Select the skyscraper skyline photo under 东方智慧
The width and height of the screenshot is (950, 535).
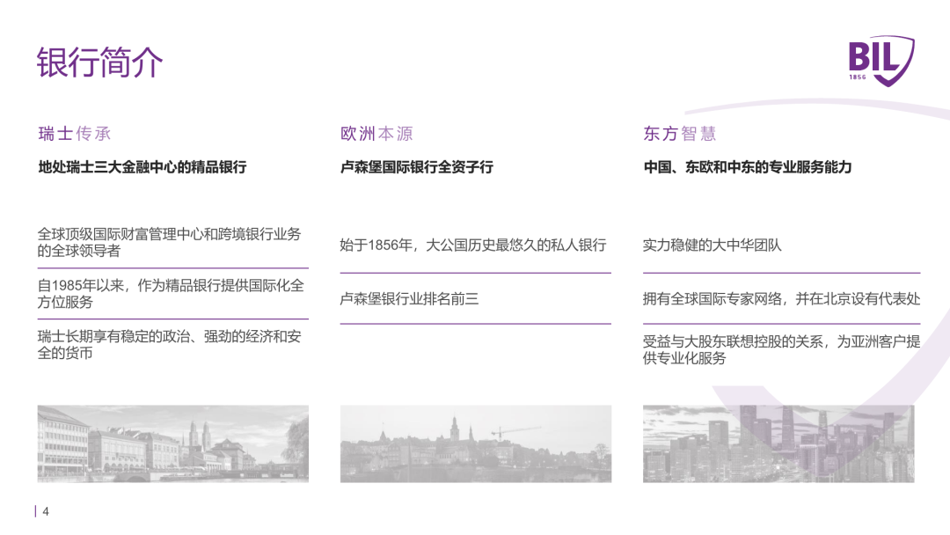[x=778, y=443]
